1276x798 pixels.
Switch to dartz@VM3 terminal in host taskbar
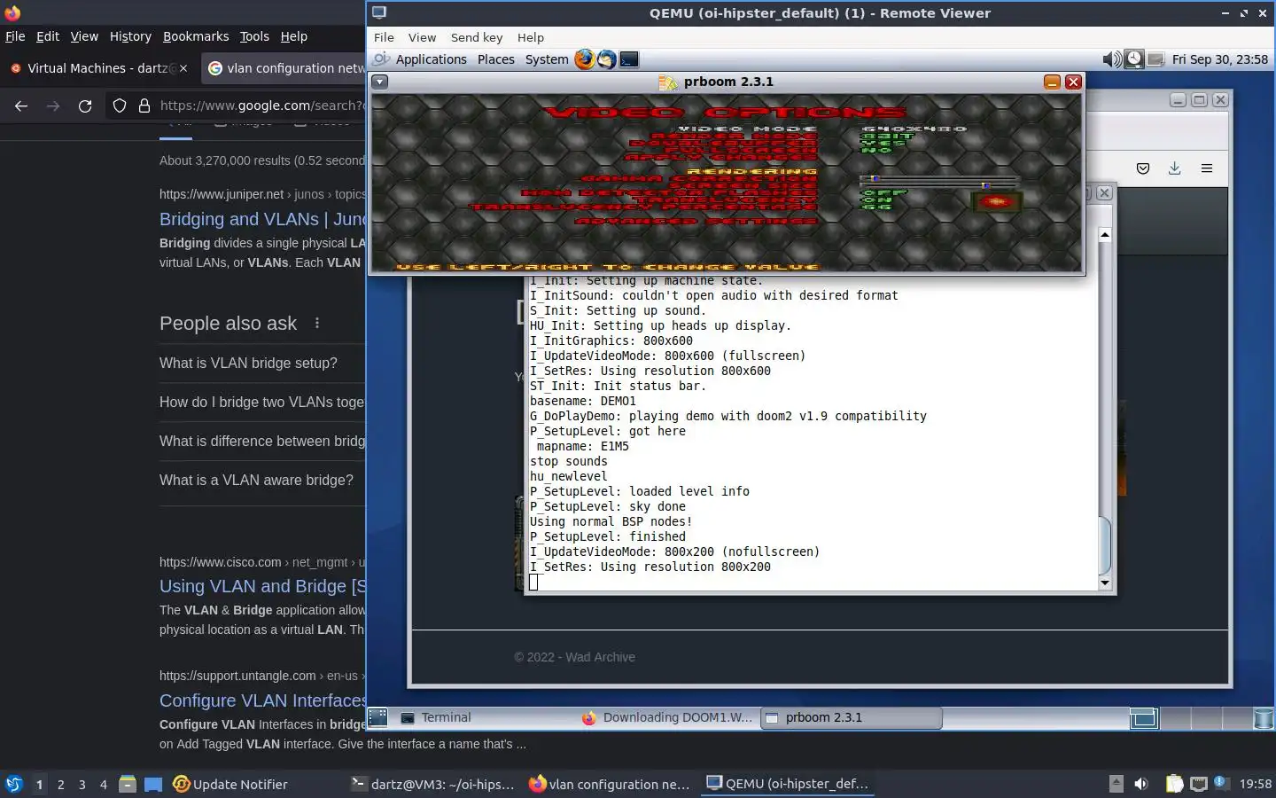click(x=432, y=784)
